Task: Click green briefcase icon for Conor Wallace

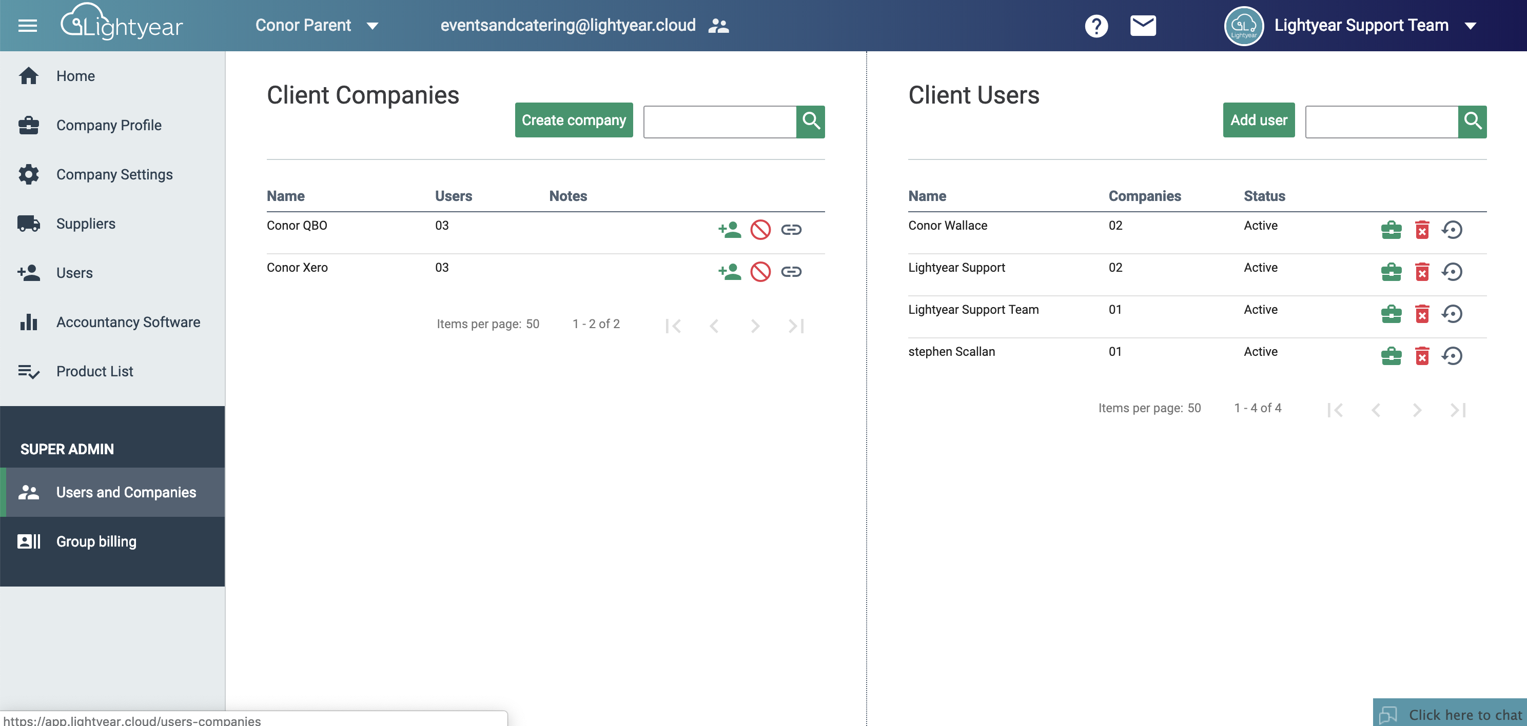Action: click(x=1391, y=230)
